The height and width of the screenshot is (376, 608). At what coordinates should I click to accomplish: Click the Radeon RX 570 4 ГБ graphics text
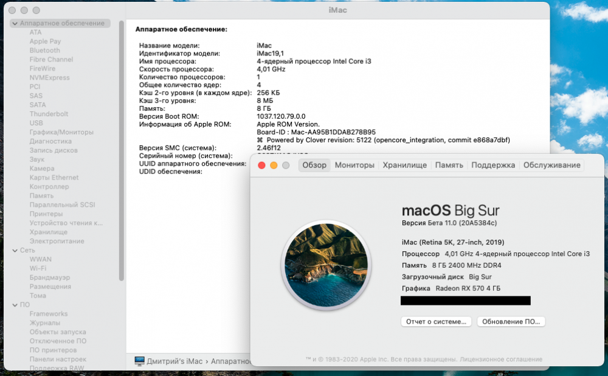[468, 288]
